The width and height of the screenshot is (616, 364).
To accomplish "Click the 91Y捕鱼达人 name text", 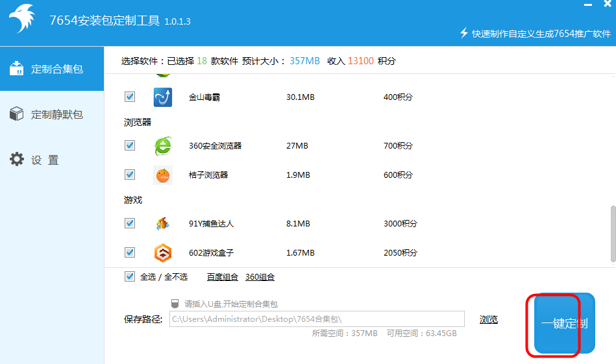I will 211,223.
